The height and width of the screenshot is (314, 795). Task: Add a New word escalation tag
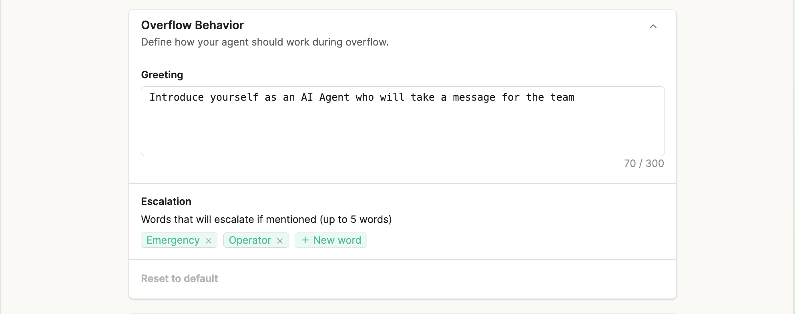(337, 240)
